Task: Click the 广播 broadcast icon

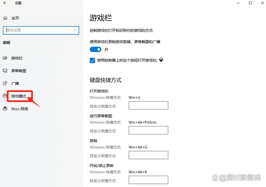Action: pos(5,83)
